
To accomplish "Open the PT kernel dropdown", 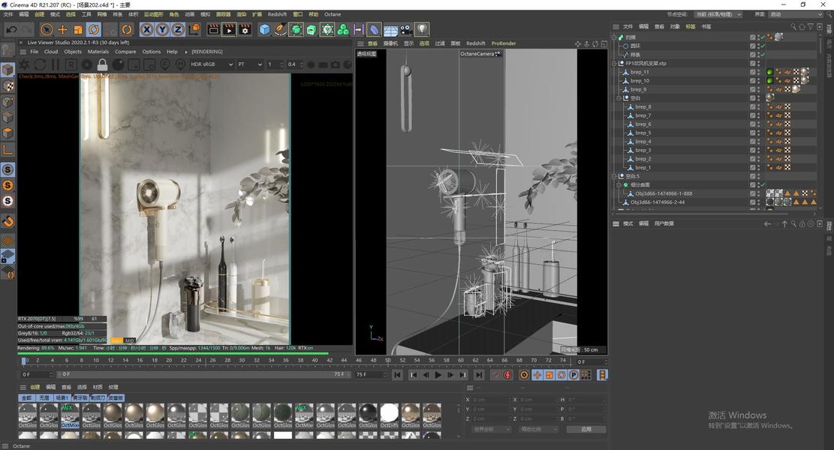I will click(x=248, y=64).
